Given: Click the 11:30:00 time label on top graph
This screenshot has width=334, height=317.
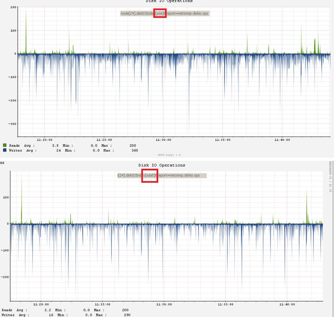Looking at the screenshot, I should click(163, 140).
